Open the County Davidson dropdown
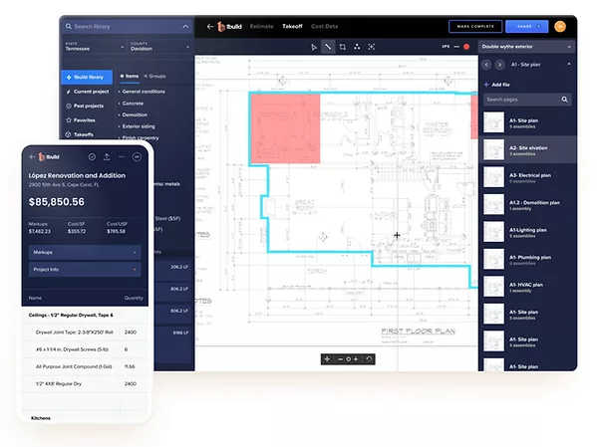 pos(159,47)
